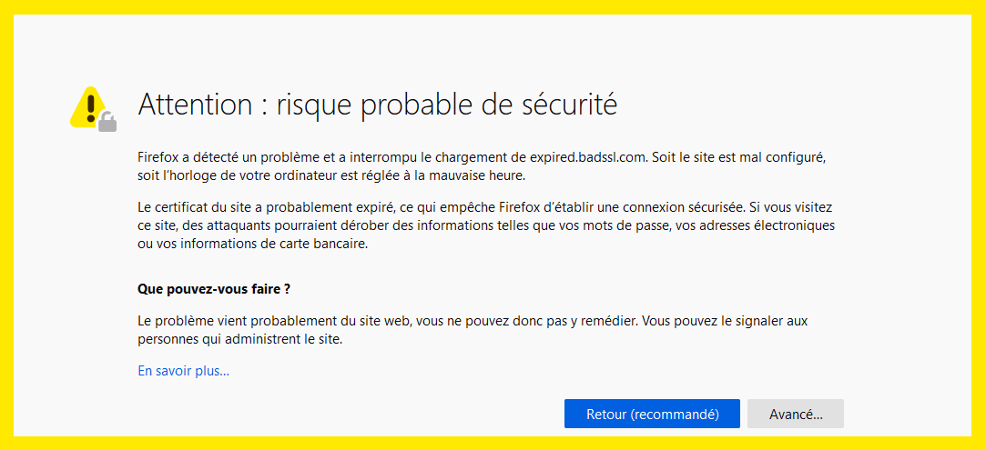Click the exclamation mark inside the triangle
This screenshot has width=986, height=450.
[x=90, y=107]
